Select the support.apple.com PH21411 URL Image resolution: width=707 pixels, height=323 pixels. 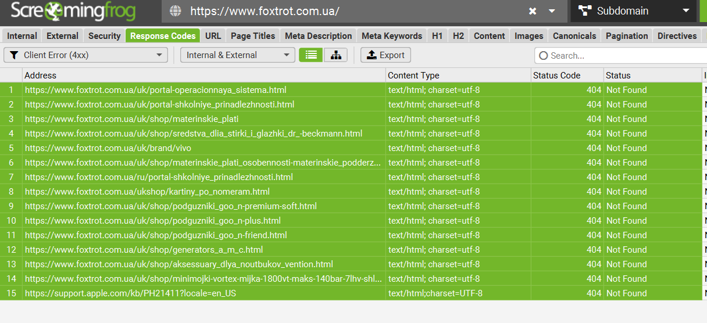point(130,293)
